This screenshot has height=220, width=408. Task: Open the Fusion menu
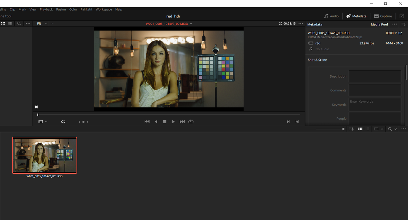(61, 10)
